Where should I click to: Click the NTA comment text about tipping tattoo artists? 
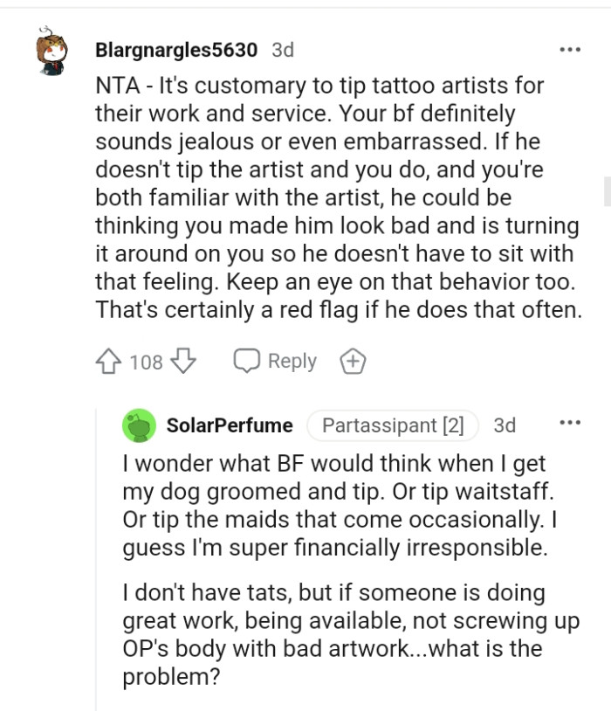click(x=336, y=197)
